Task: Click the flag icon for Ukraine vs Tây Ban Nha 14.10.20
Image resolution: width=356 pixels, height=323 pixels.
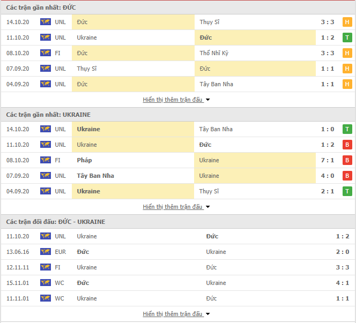Action: (x=46, y=129)
